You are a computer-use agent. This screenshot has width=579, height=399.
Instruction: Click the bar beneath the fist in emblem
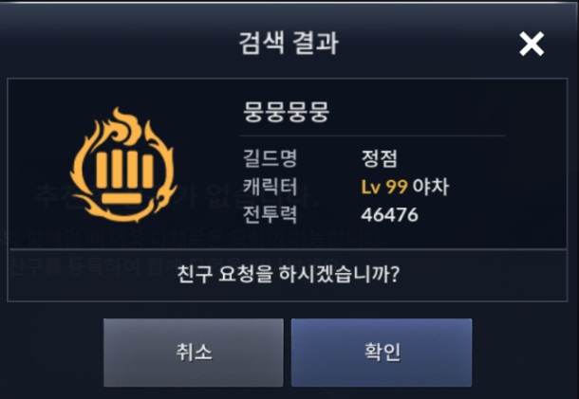(121, 198)
